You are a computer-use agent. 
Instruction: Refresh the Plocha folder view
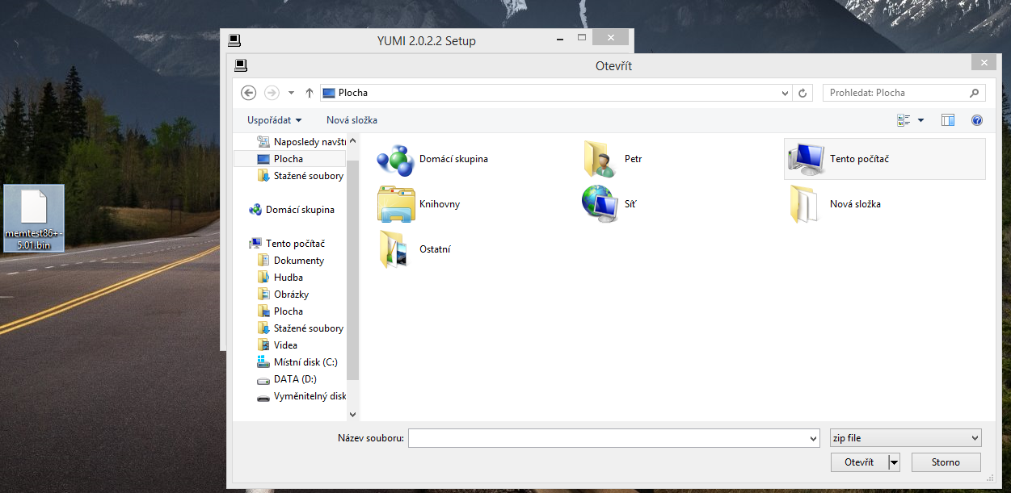[x=802, y=93]
